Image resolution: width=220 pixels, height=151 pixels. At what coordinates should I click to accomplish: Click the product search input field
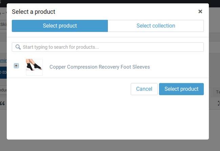112,47
